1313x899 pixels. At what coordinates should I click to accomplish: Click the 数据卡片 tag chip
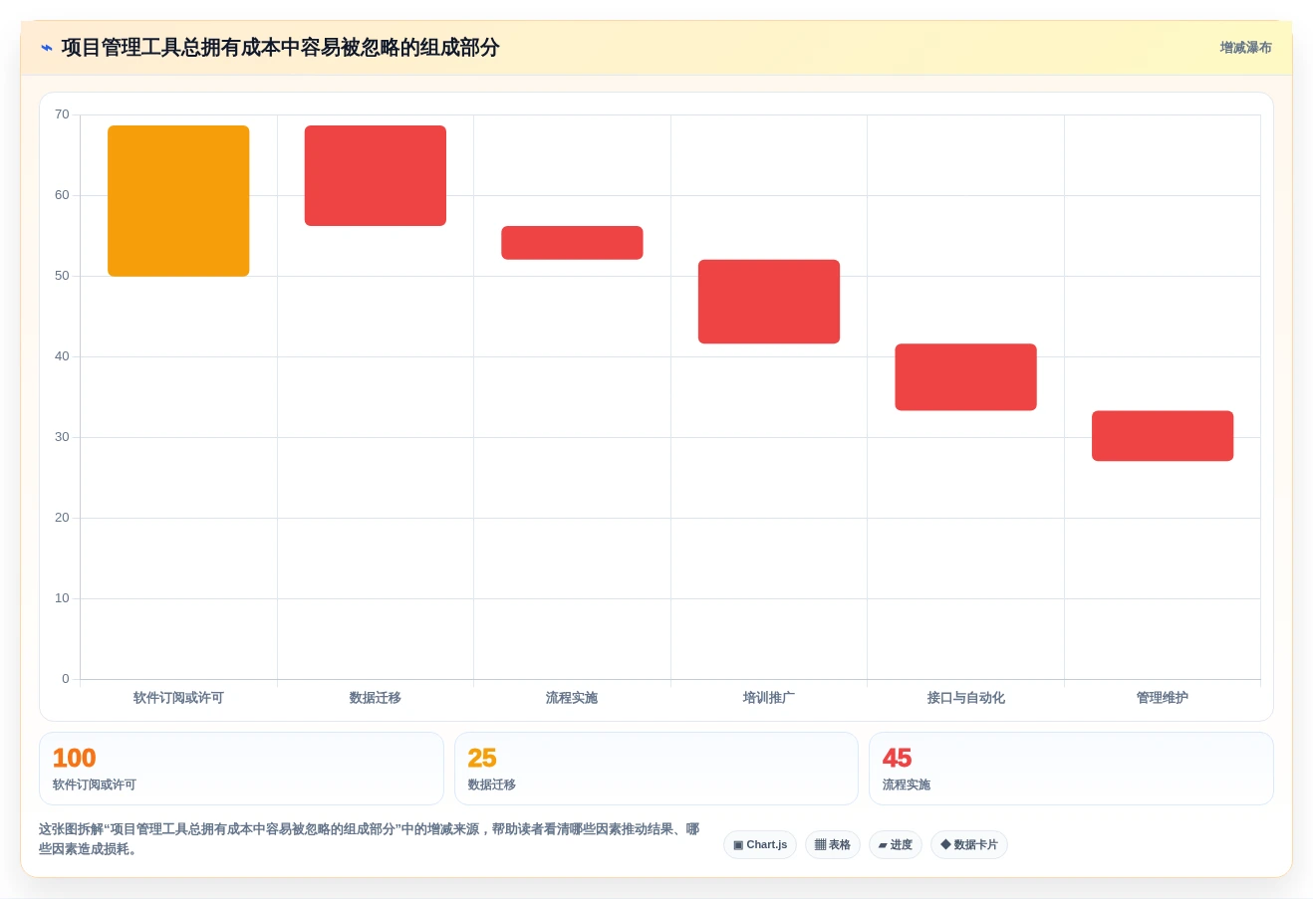pos(969,845)
